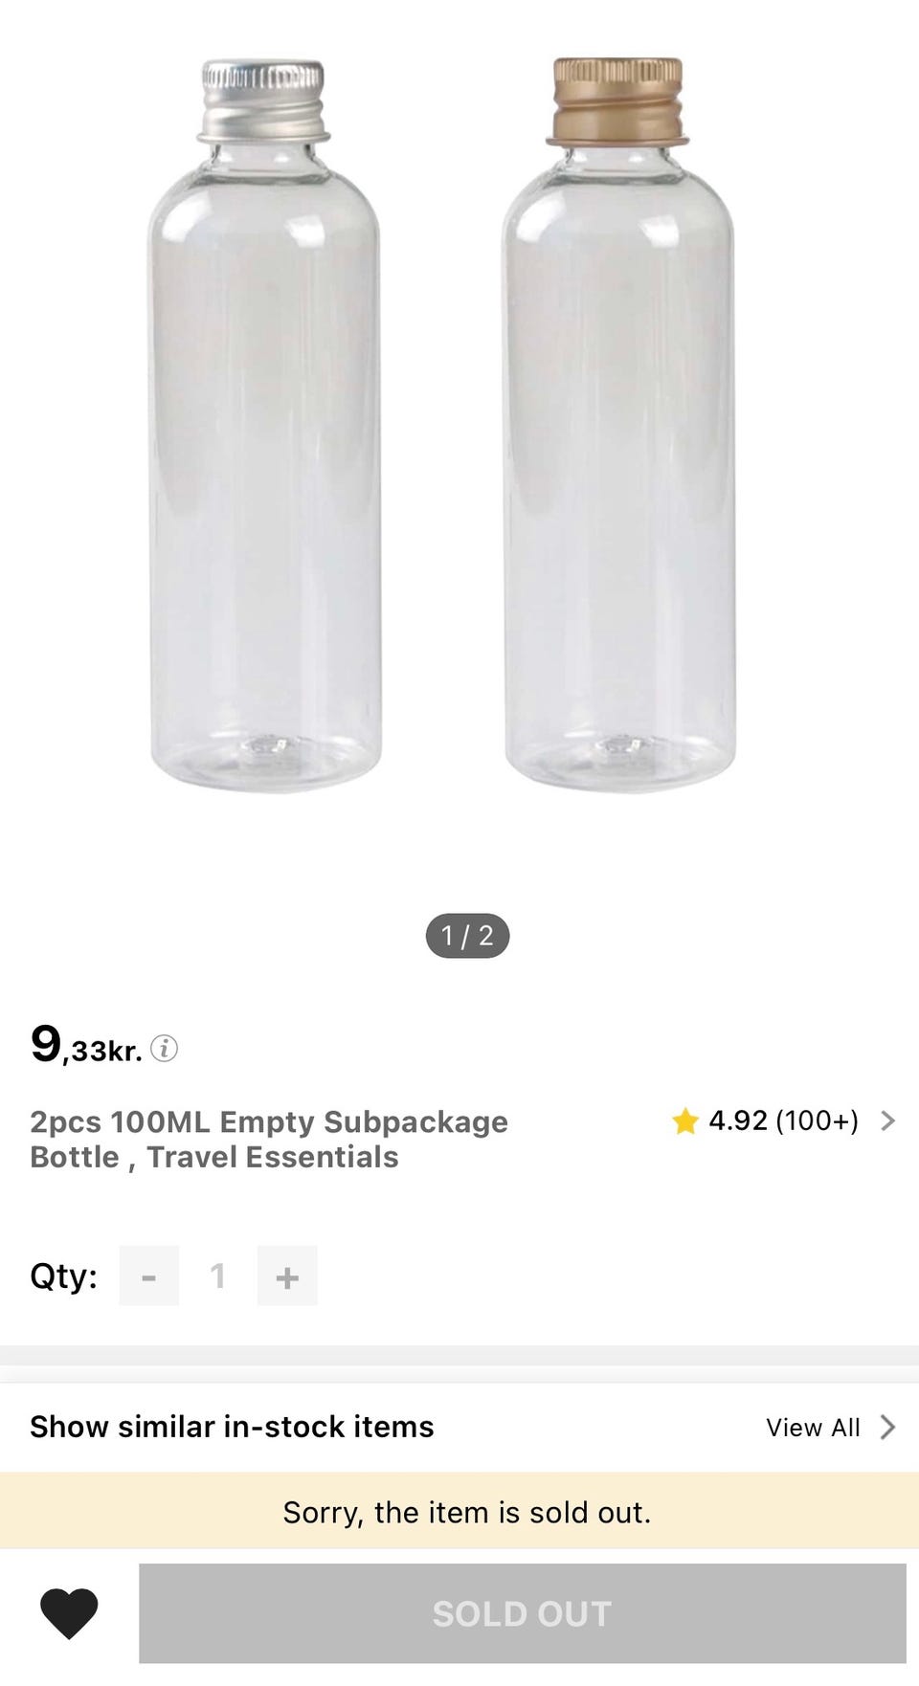Expand reviews via chevron beside rating

pyautogui.click(x=888, y=1120)
